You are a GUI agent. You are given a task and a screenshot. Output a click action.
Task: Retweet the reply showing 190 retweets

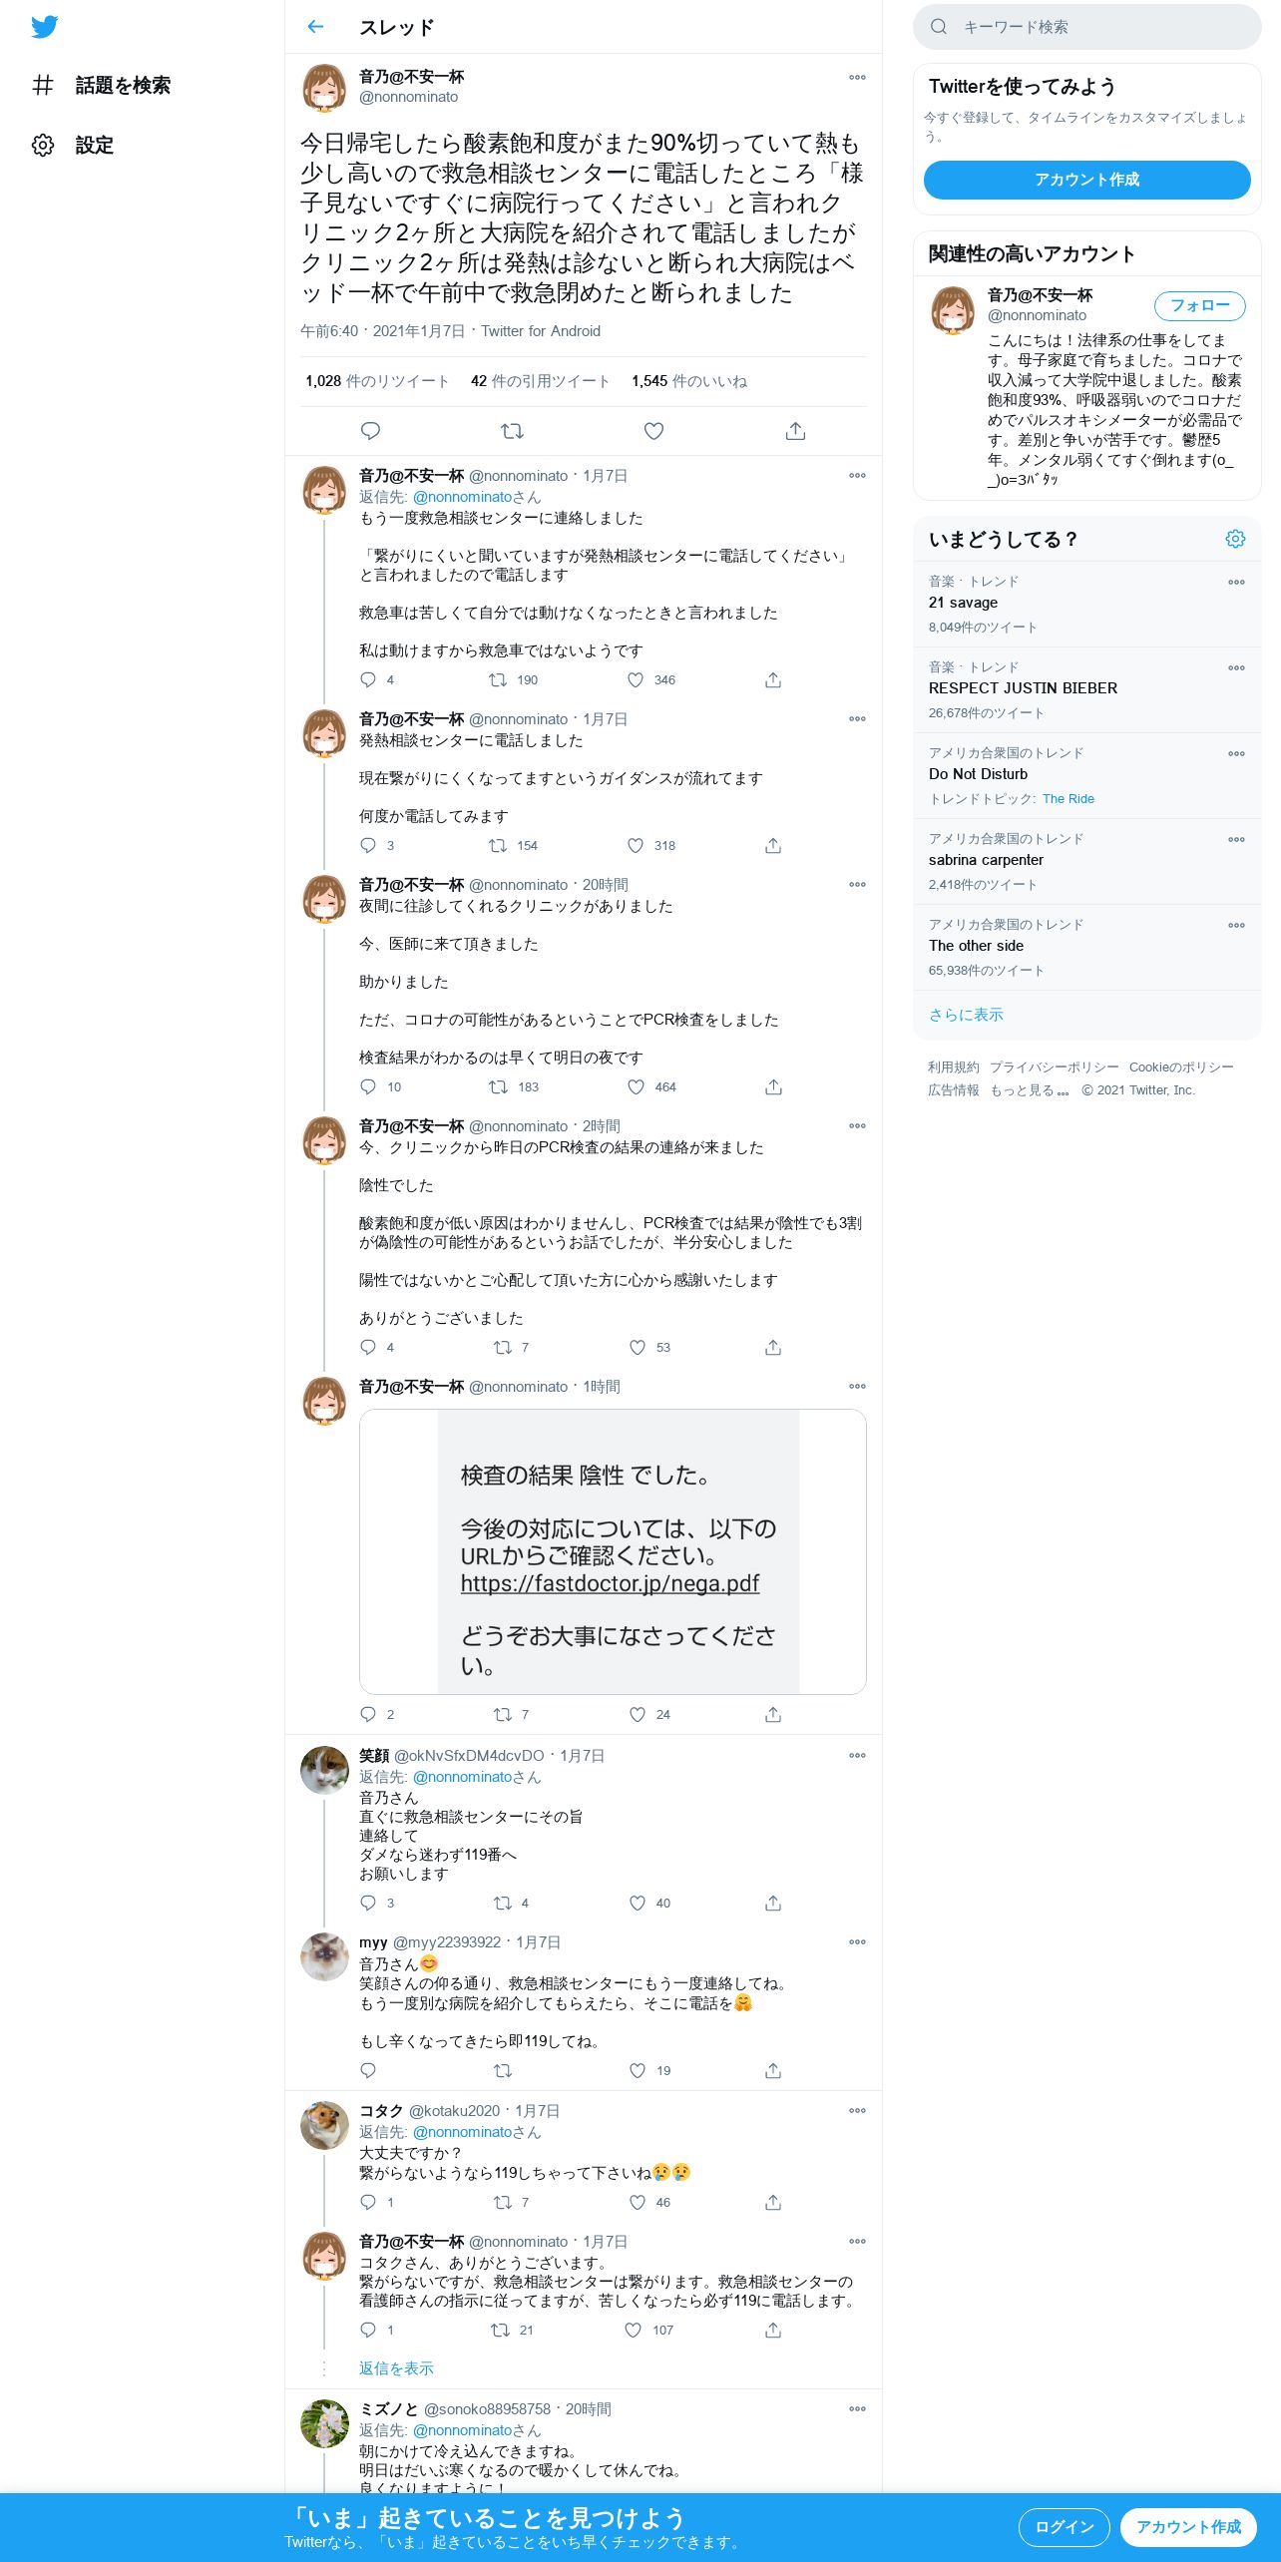pyautogui.click(x=498, y=680)
